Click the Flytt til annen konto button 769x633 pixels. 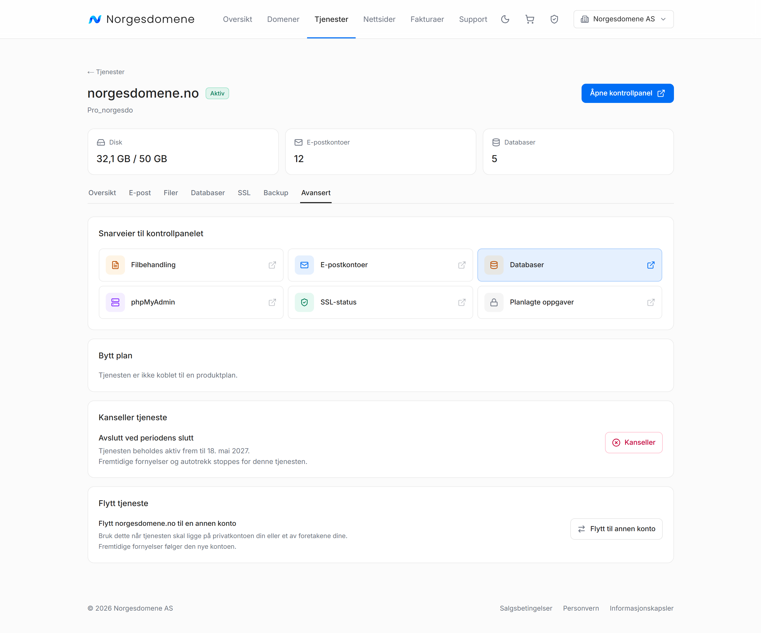[x=616, y=529]
